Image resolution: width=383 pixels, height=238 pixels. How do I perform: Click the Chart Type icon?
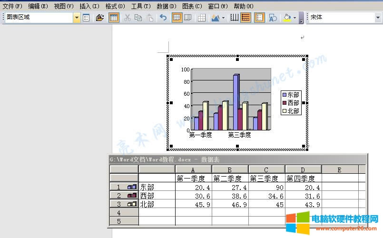pos(215,18)
